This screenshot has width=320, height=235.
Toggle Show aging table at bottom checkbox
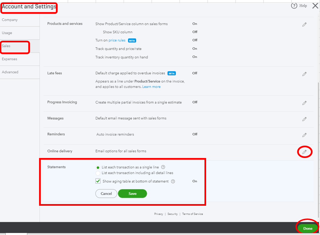tap(98, 181)
